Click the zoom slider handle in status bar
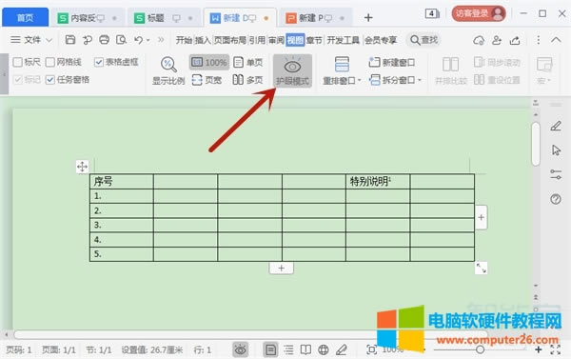 [x=480, y=349]
